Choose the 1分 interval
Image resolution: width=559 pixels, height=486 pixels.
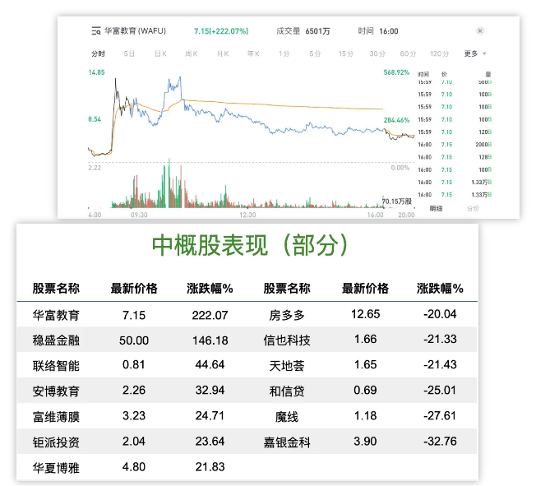coord(284,54)
